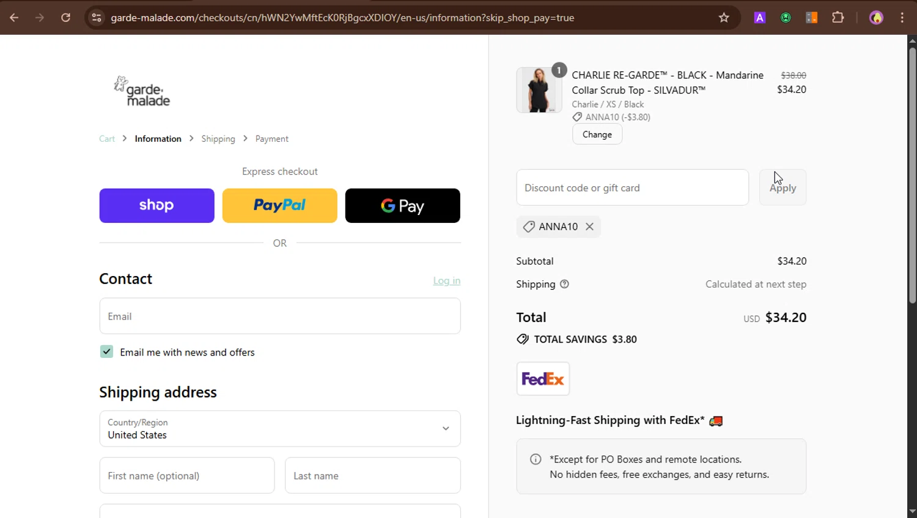Select the Shipping breadcrumb step

(x=218, y=139)
